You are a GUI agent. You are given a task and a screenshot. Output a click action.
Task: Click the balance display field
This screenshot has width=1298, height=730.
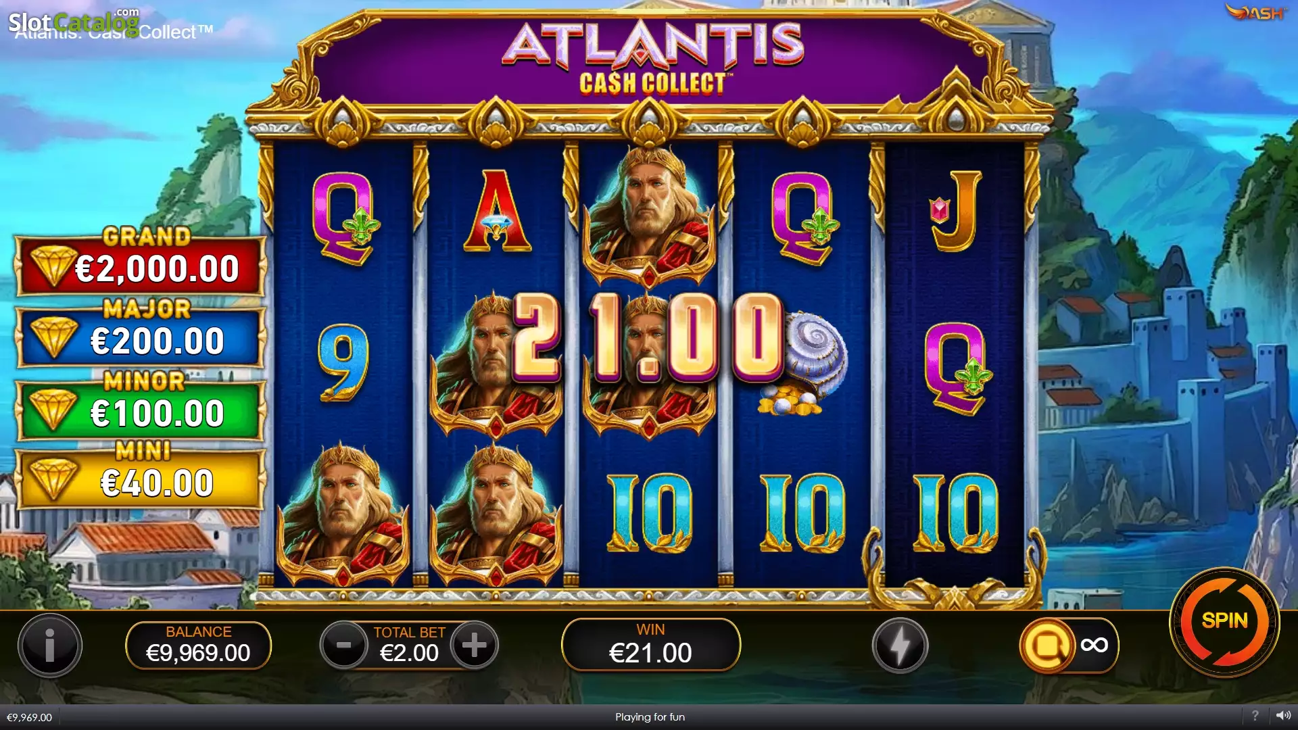pyautogui.click(x=198, y=646)
